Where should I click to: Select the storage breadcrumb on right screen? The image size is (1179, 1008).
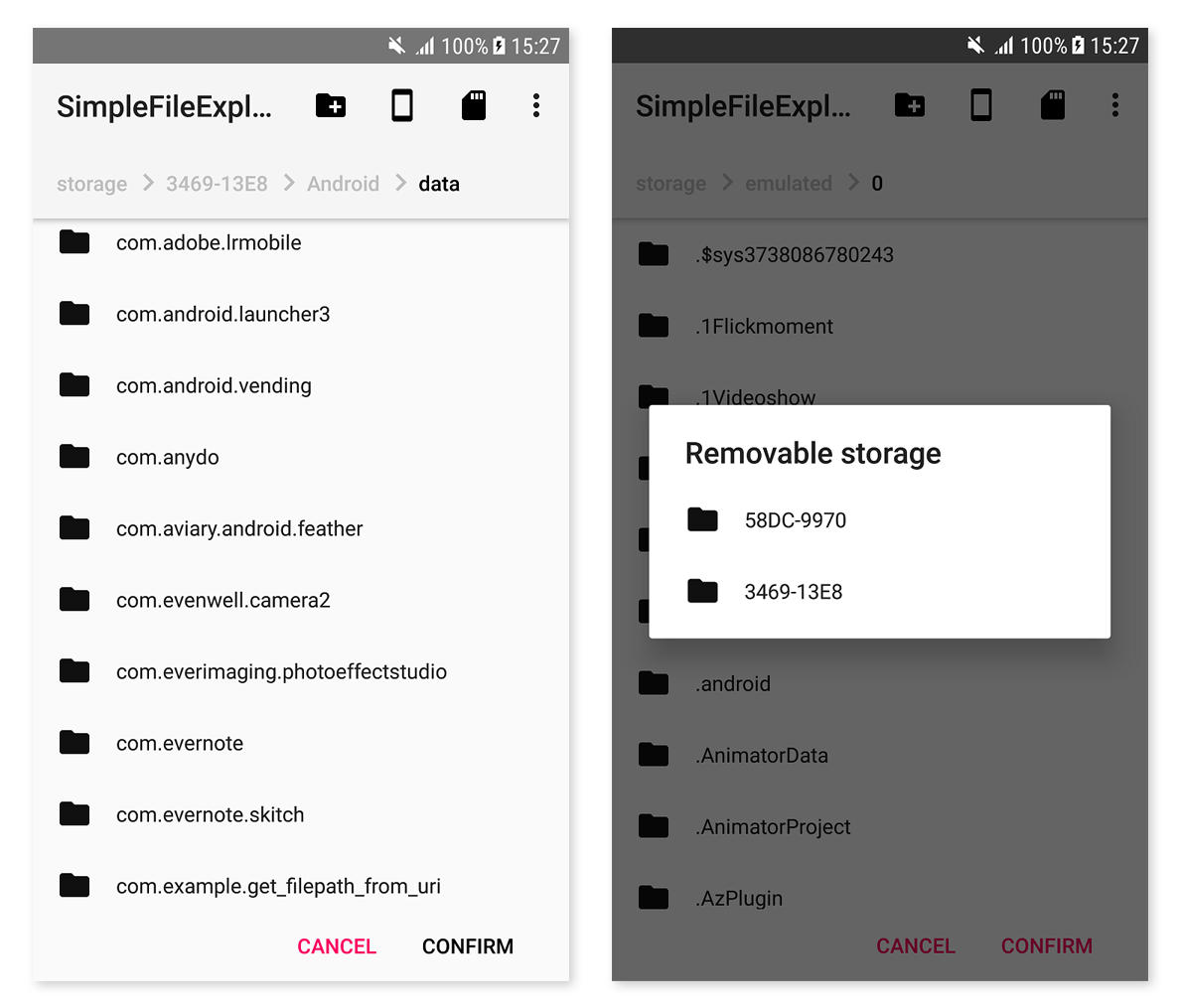tap(670, 183)
